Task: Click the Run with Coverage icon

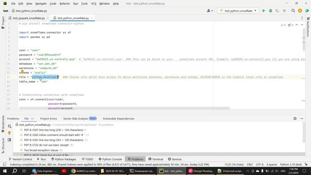Action: coord(277,11)
